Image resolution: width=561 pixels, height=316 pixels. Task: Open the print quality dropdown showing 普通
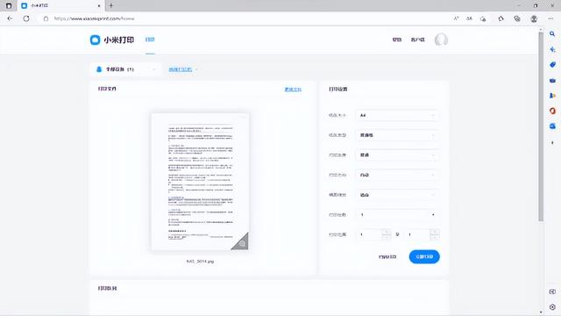(397, 155)
